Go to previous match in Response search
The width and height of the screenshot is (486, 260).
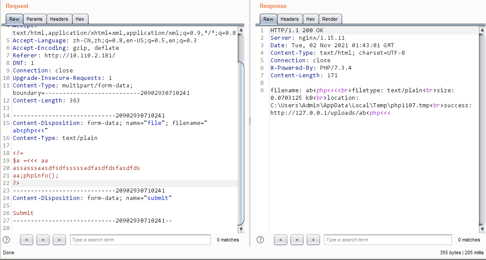coord(281,240)
